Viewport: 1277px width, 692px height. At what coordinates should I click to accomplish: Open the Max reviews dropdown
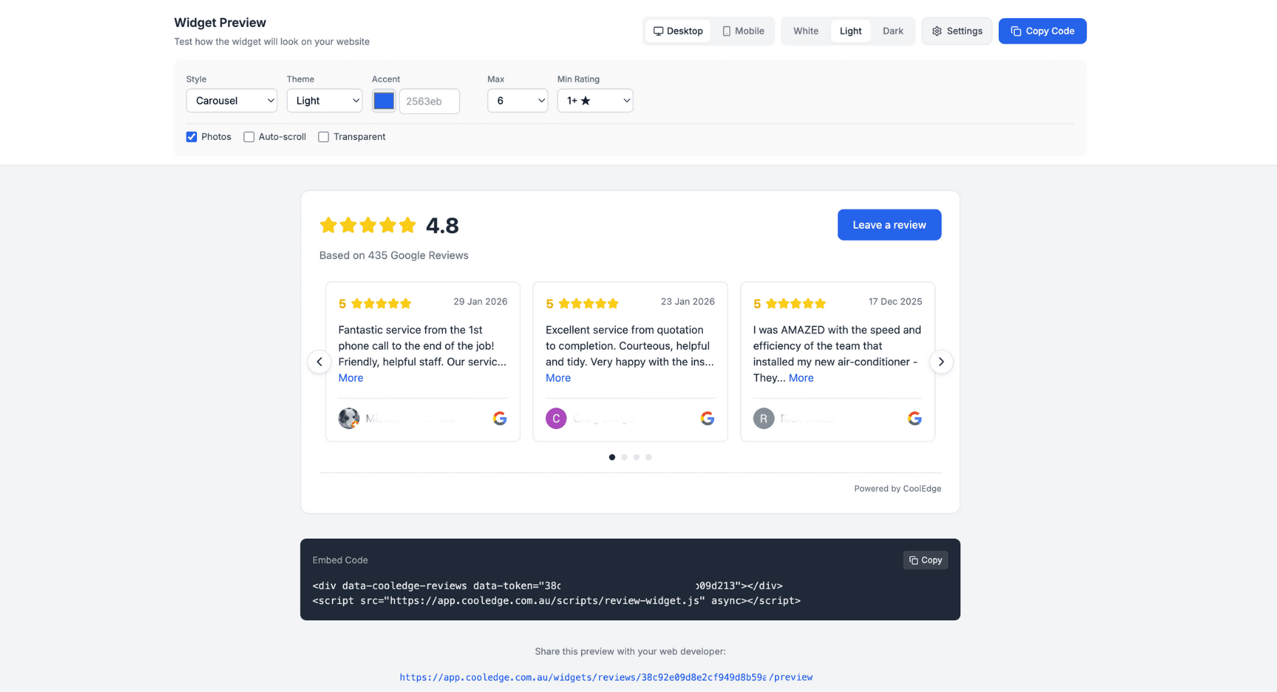[517, 101]
